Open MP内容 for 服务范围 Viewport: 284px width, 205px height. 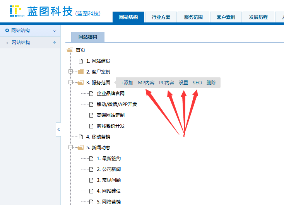coord(146,83)
